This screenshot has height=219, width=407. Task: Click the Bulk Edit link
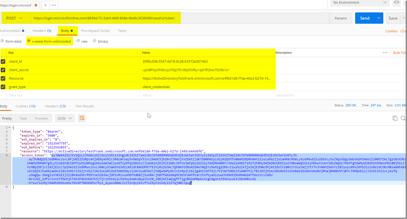[x=400, y=53]
